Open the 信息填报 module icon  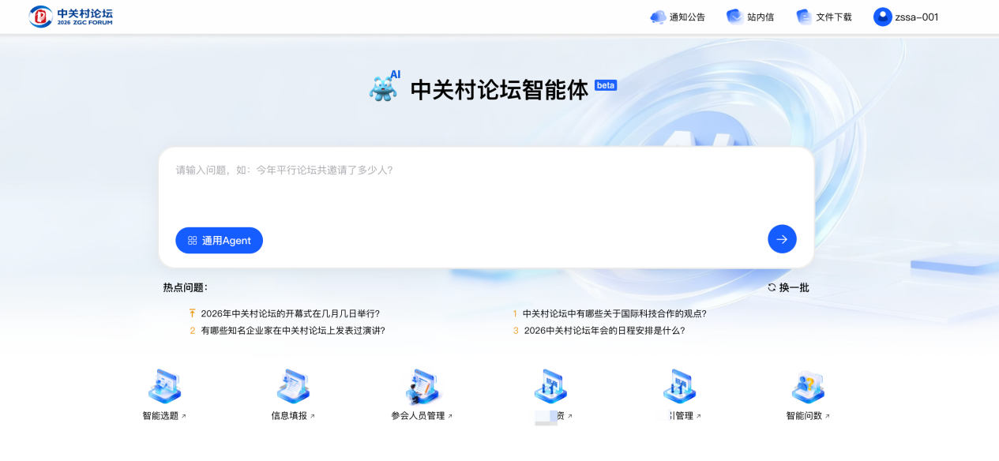click(x=293, y=387)
